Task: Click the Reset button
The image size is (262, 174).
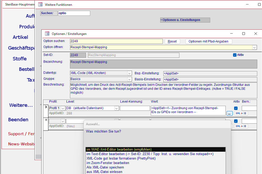Action: click(x=172, y=41)
